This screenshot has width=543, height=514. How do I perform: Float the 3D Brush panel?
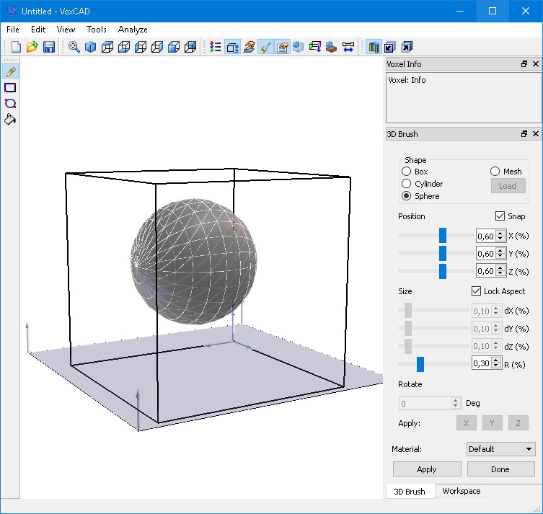[x=524, y=133]
